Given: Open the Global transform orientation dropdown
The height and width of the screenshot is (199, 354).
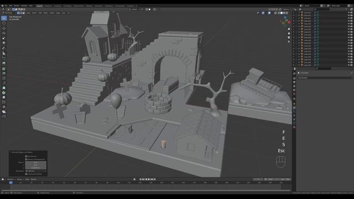Looking at the screenshot, I should point(134,9).
